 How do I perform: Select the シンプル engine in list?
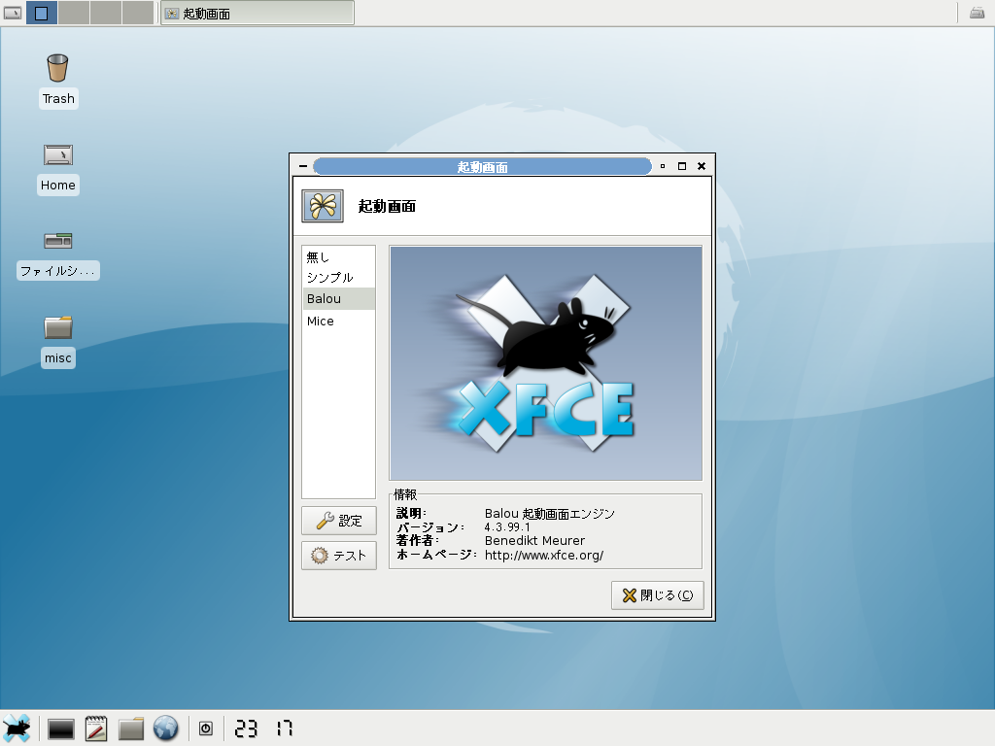tap(338, 278)
